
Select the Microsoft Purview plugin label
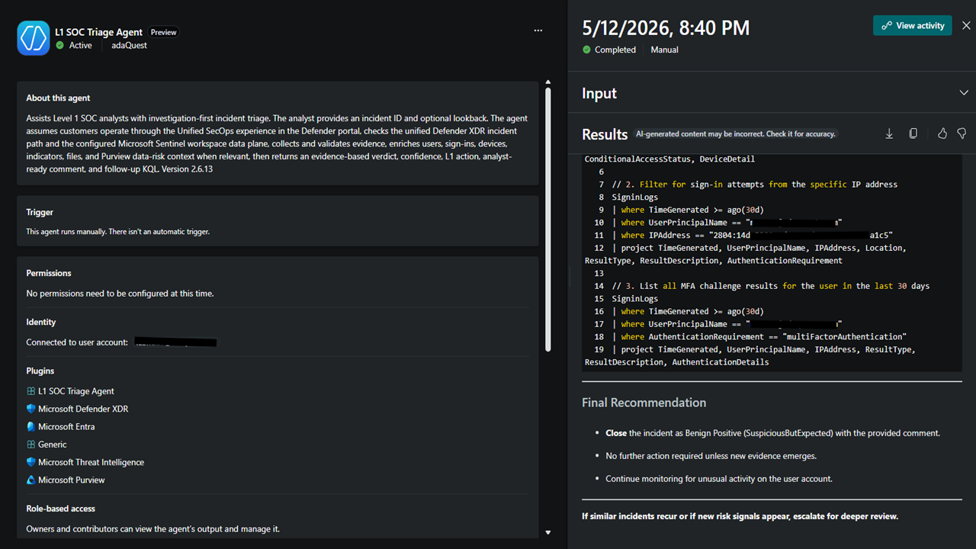(72, 480)
